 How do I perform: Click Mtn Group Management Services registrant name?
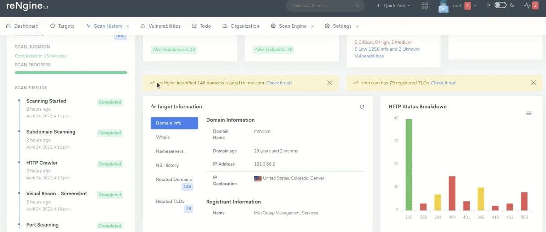click(286, 213)
